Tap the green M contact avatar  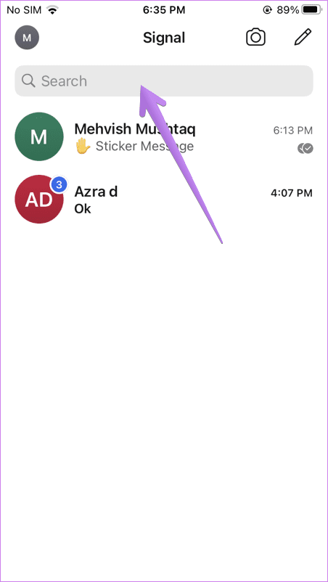tap(39, 136)
